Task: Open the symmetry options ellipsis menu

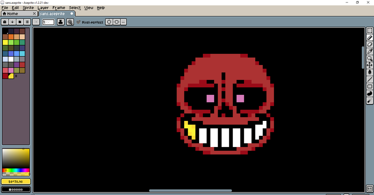Action: tap(123, 22)
